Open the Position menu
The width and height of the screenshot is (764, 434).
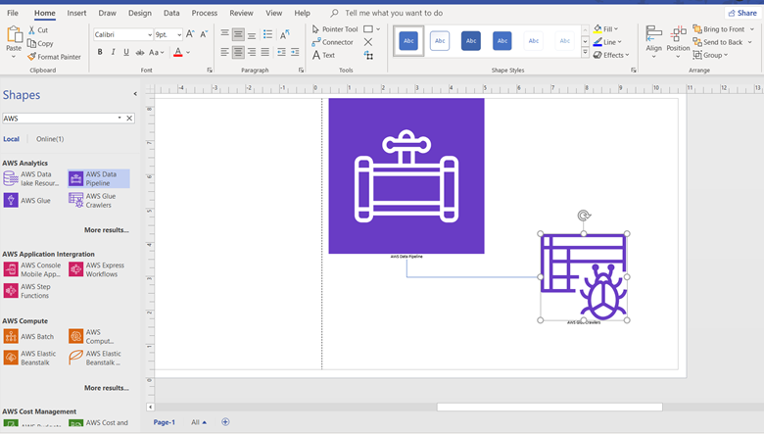[678, 42]
